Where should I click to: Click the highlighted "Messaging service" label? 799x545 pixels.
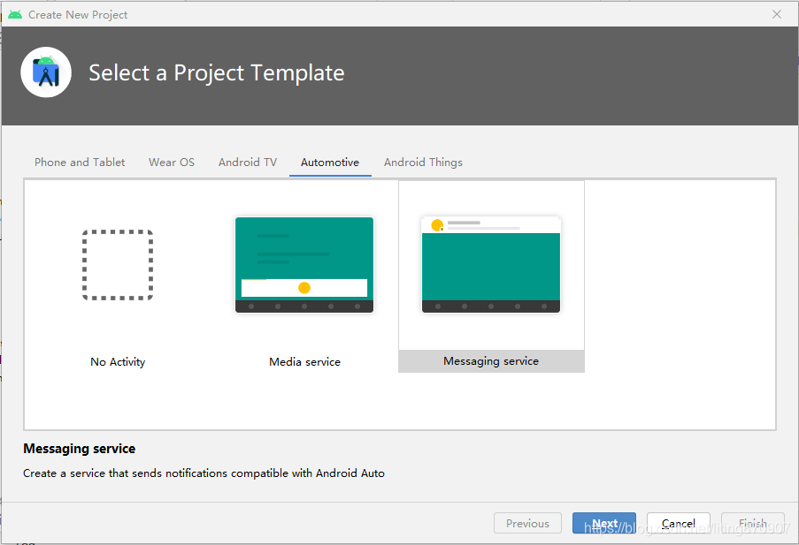coord(491,360)
